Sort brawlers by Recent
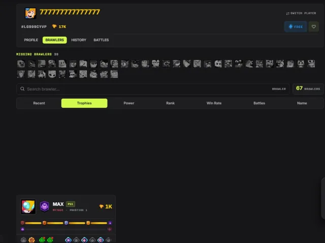Screen dimensions: 325x243 [39, 103]
